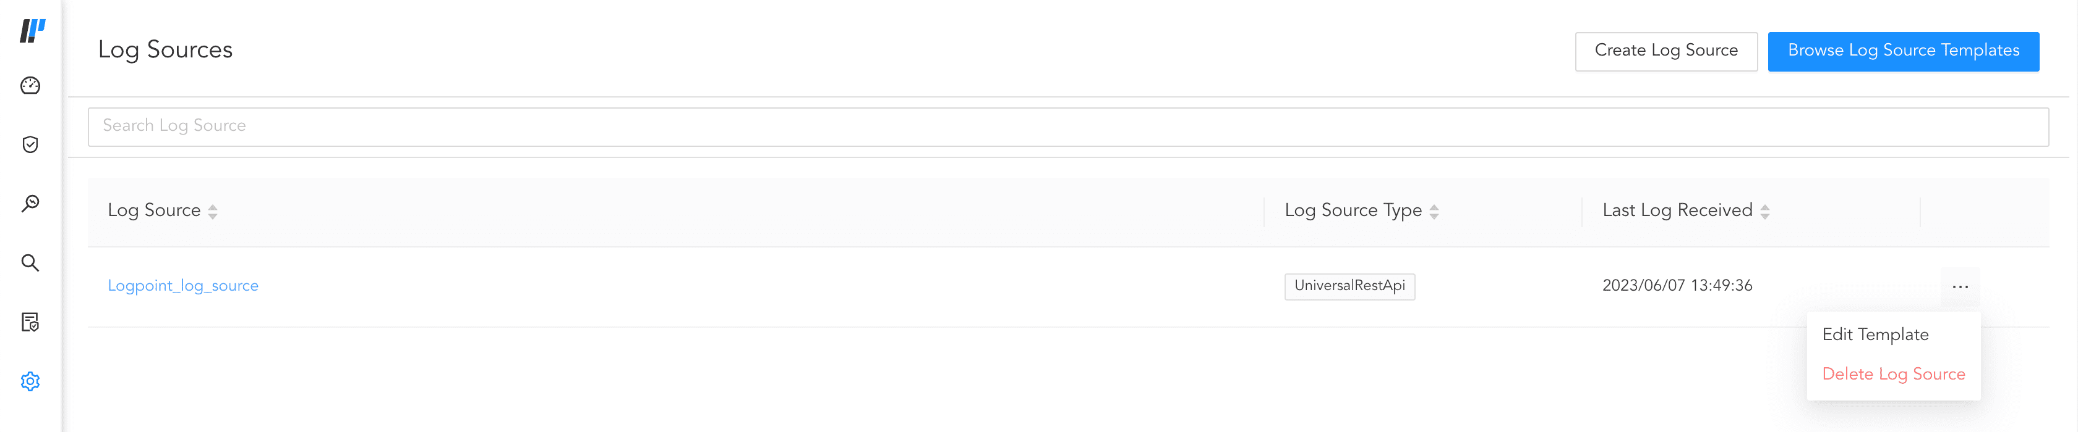Open the Logpoint_log_source link
Screen dimensions: 2078x432
[184, 286]
